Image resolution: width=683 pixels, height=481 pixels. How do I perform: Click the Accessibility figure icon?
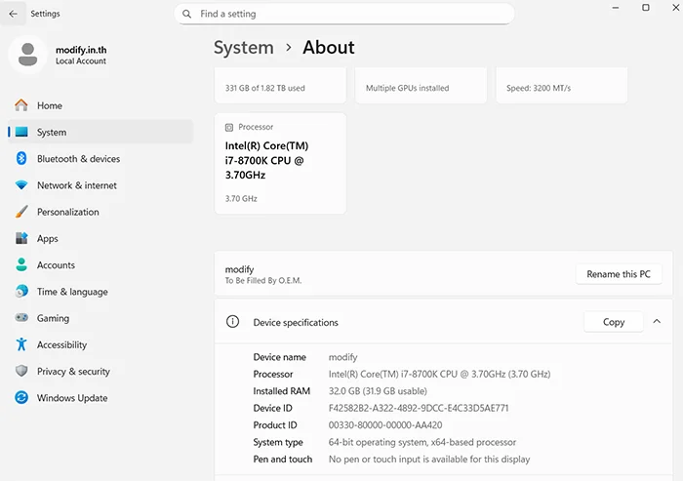[x=21, y=344]
